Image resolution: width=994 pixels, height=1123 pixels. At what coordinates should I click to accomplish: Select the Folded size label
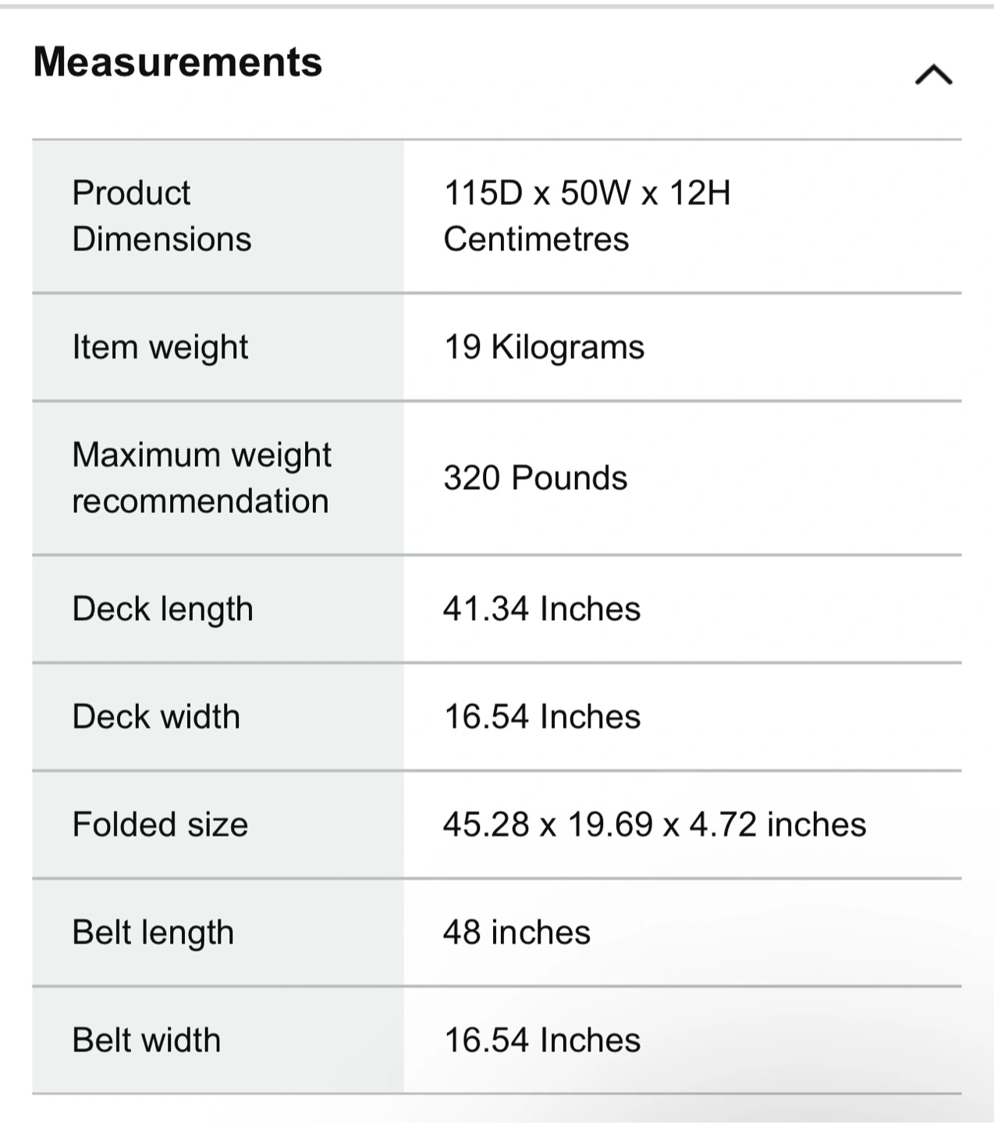coord(160,824)
